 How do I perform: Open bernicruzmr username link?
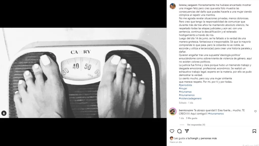186,110
